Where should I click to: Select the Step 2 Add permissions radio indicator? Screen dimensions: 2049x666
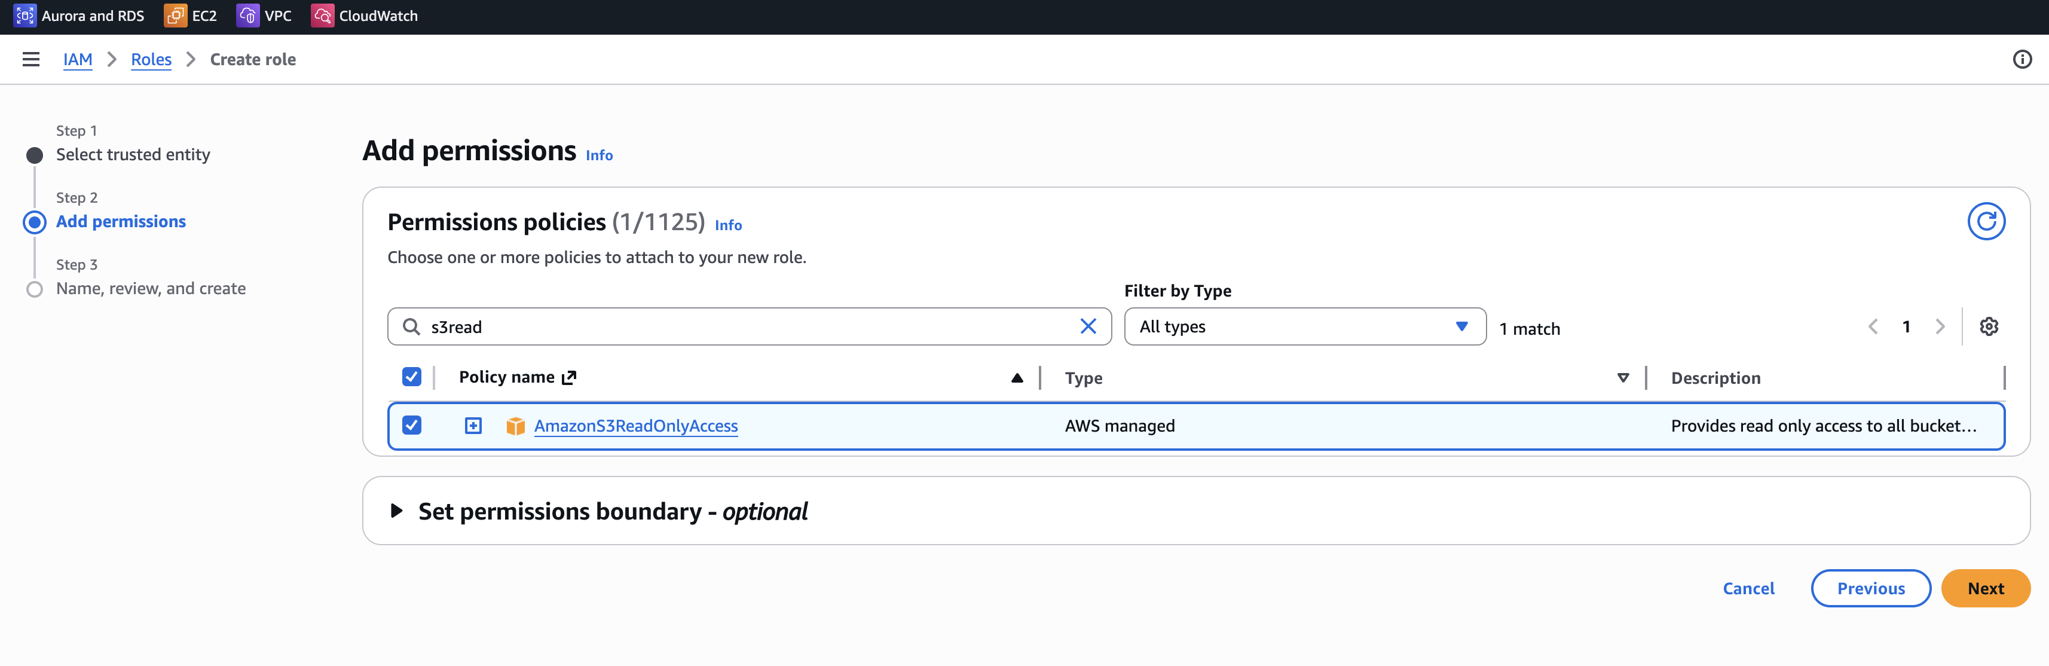pos(34,222)
